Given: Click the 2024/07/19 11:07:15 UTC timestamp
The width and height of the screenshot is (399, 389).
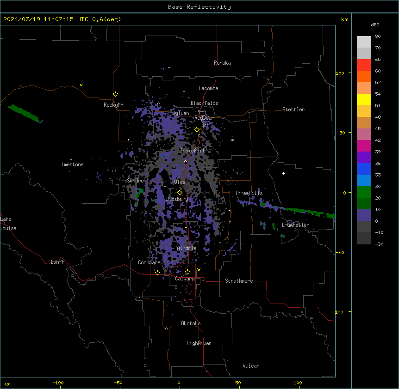Looking at the screenshot, I should pos(45,19).
